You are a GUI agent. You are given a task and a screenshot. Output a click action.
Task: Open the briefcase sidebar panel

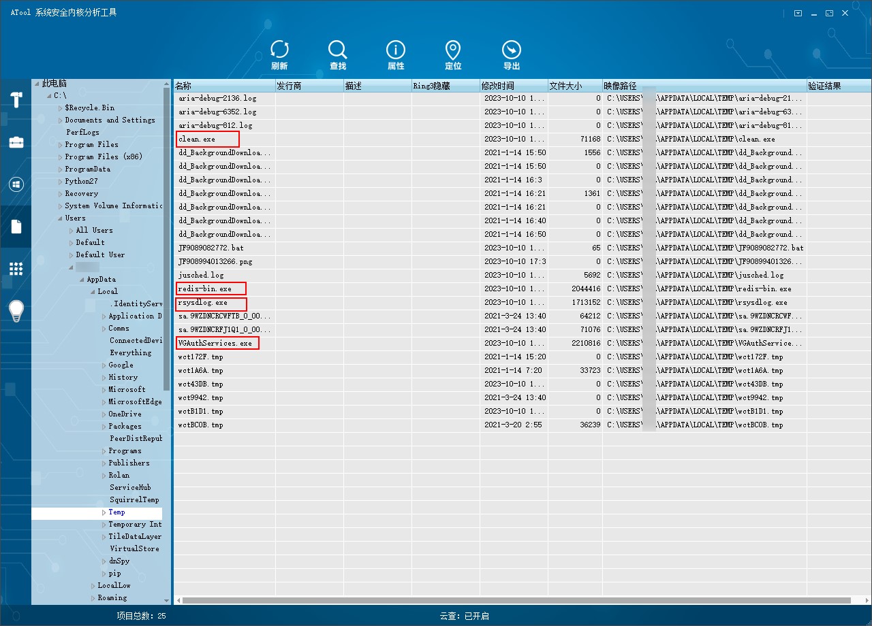click(x=16, y=142)
